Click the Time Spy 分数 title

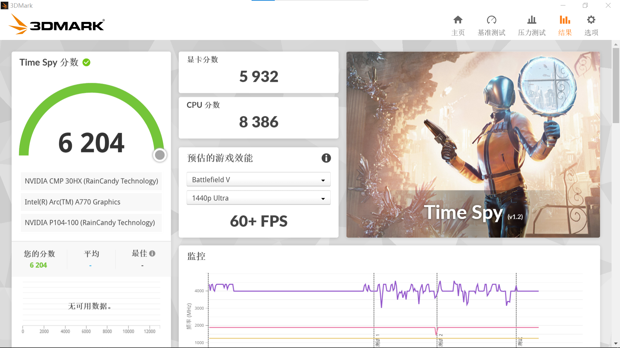[49, 62]
